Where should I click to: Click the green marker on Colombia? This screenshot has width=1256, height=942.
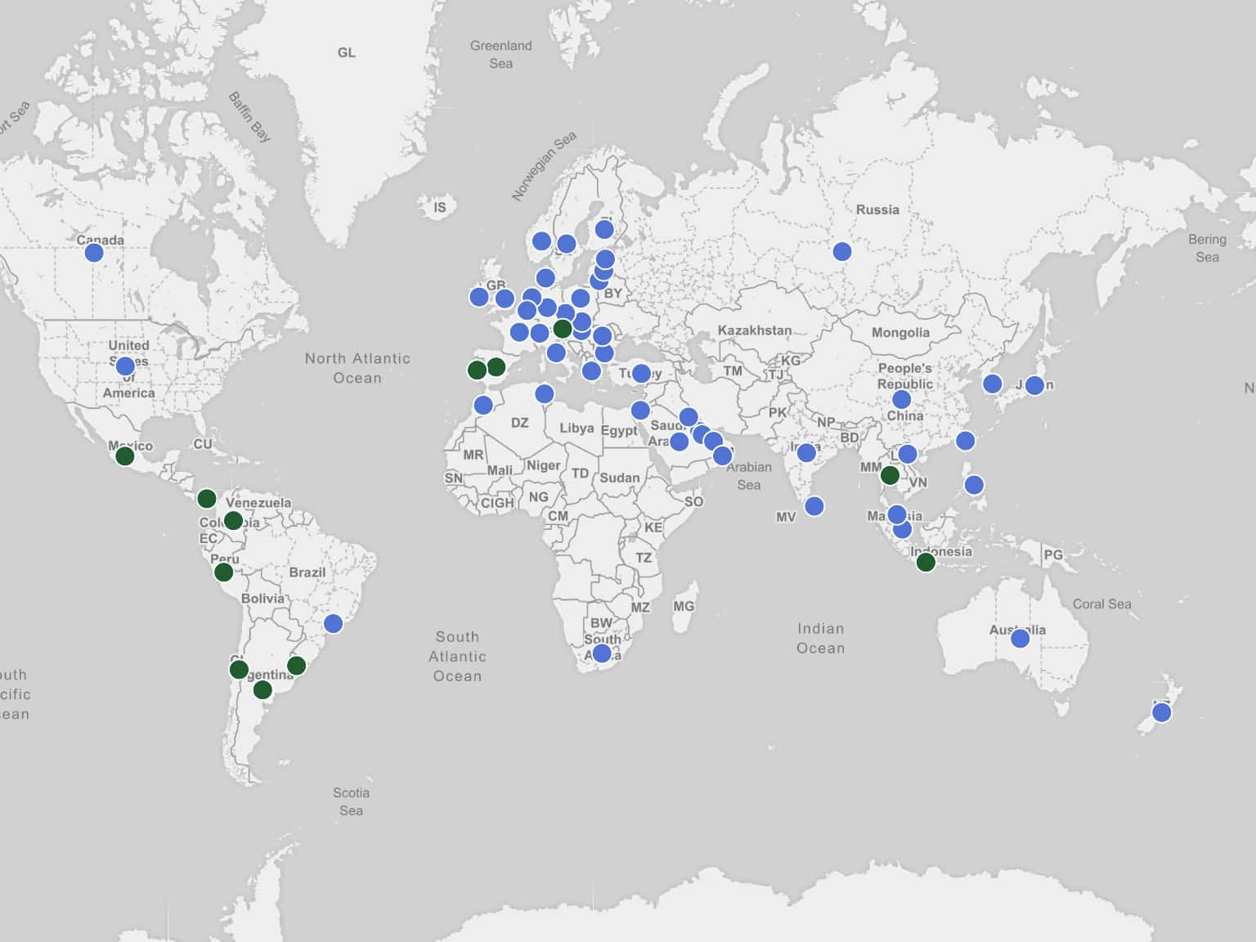click(x=233, y=520)
